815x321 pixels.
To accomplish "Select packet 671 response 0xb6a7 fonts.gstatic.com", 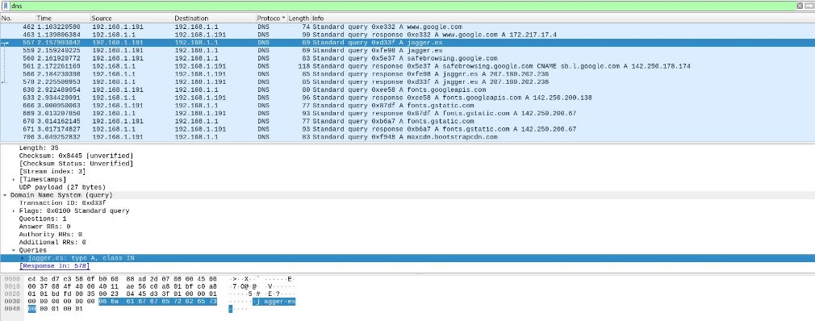I will pos(407,129).
